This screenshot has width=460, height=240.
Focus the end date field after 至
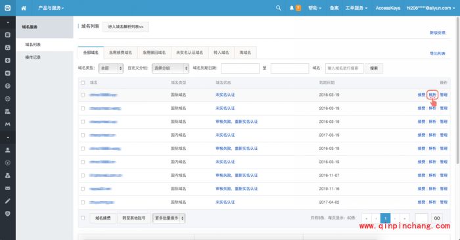[290, 68]
